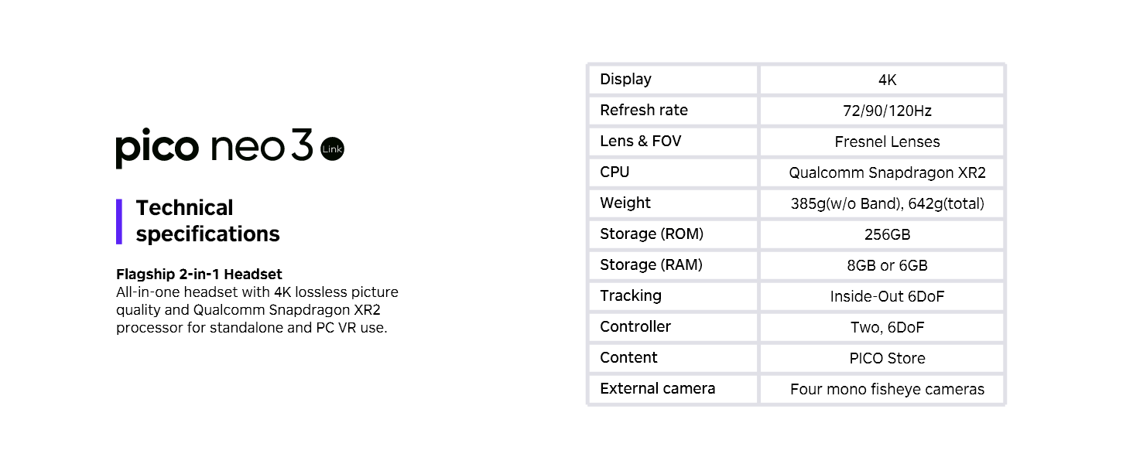This screenshot has height=464, width=1133.
Task: Click the round Link badge icon
Action: click(x=332, y=149)
